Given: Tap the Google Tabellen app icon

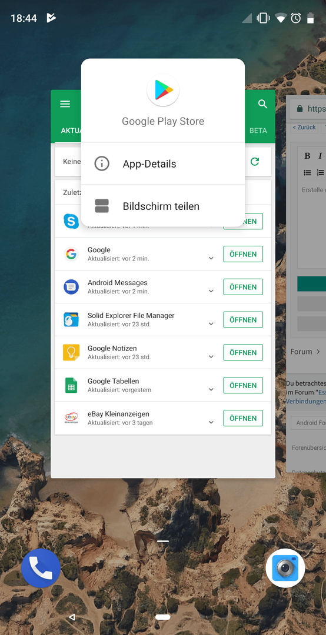Looking at the screenshot, I should tap(71, 386).
